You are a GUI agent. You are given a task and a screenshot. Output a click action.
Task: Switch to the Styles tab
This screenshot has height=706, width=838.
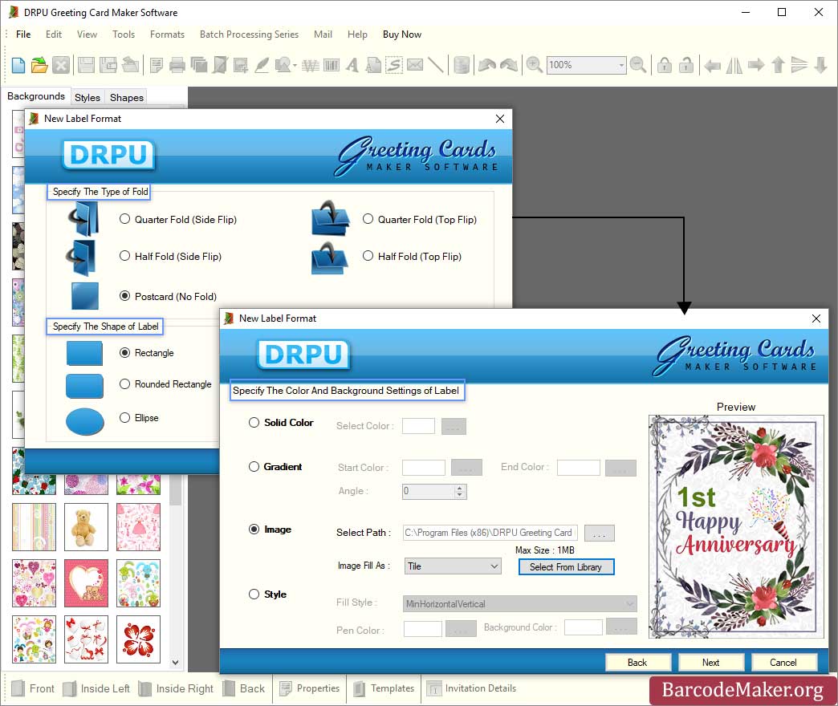[x=87, y=97]
